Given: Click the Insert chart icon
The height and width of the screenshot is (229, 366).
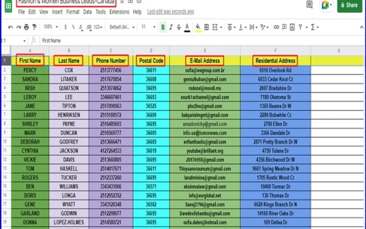Looking at the screenshot, I should pos(292,27).
